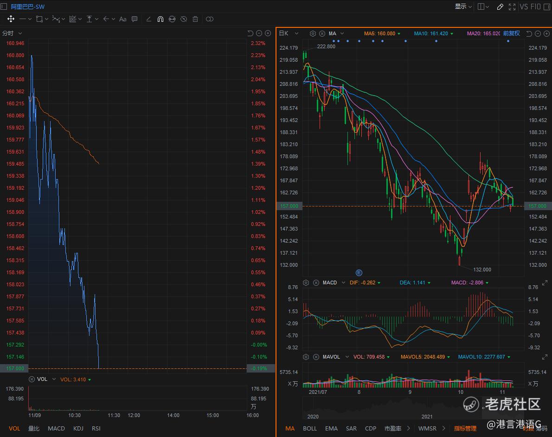Reset intraday chart with undo arrow
The height and width of the screenshot is (437, 552).
click(250, 33)
